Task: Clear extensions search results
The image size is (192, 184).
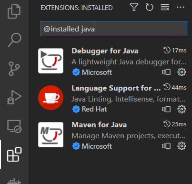Action: coord(165,7)
